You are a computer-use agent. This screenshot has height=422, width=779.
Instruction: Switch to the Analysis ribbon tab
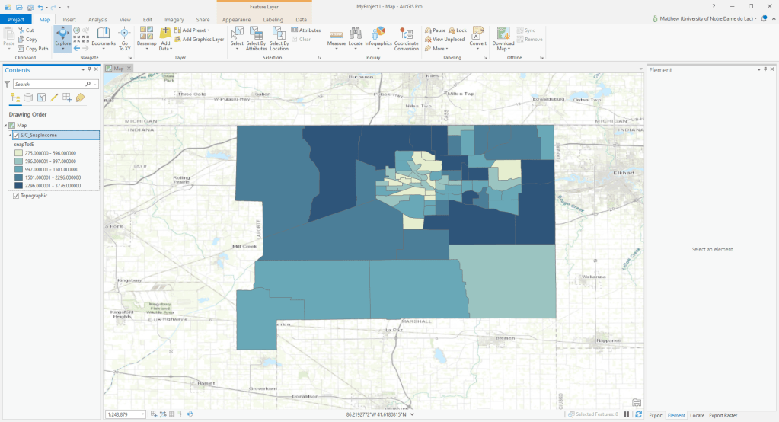point(97,19)
